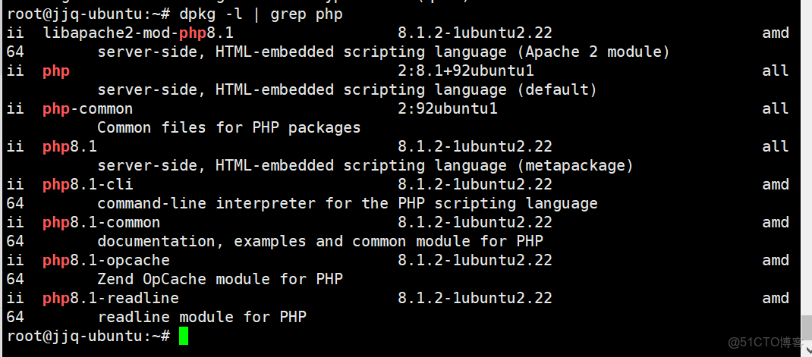Click the green terminal cursor block
Viewport: 812px width, 357px height.
click(184, 336)
